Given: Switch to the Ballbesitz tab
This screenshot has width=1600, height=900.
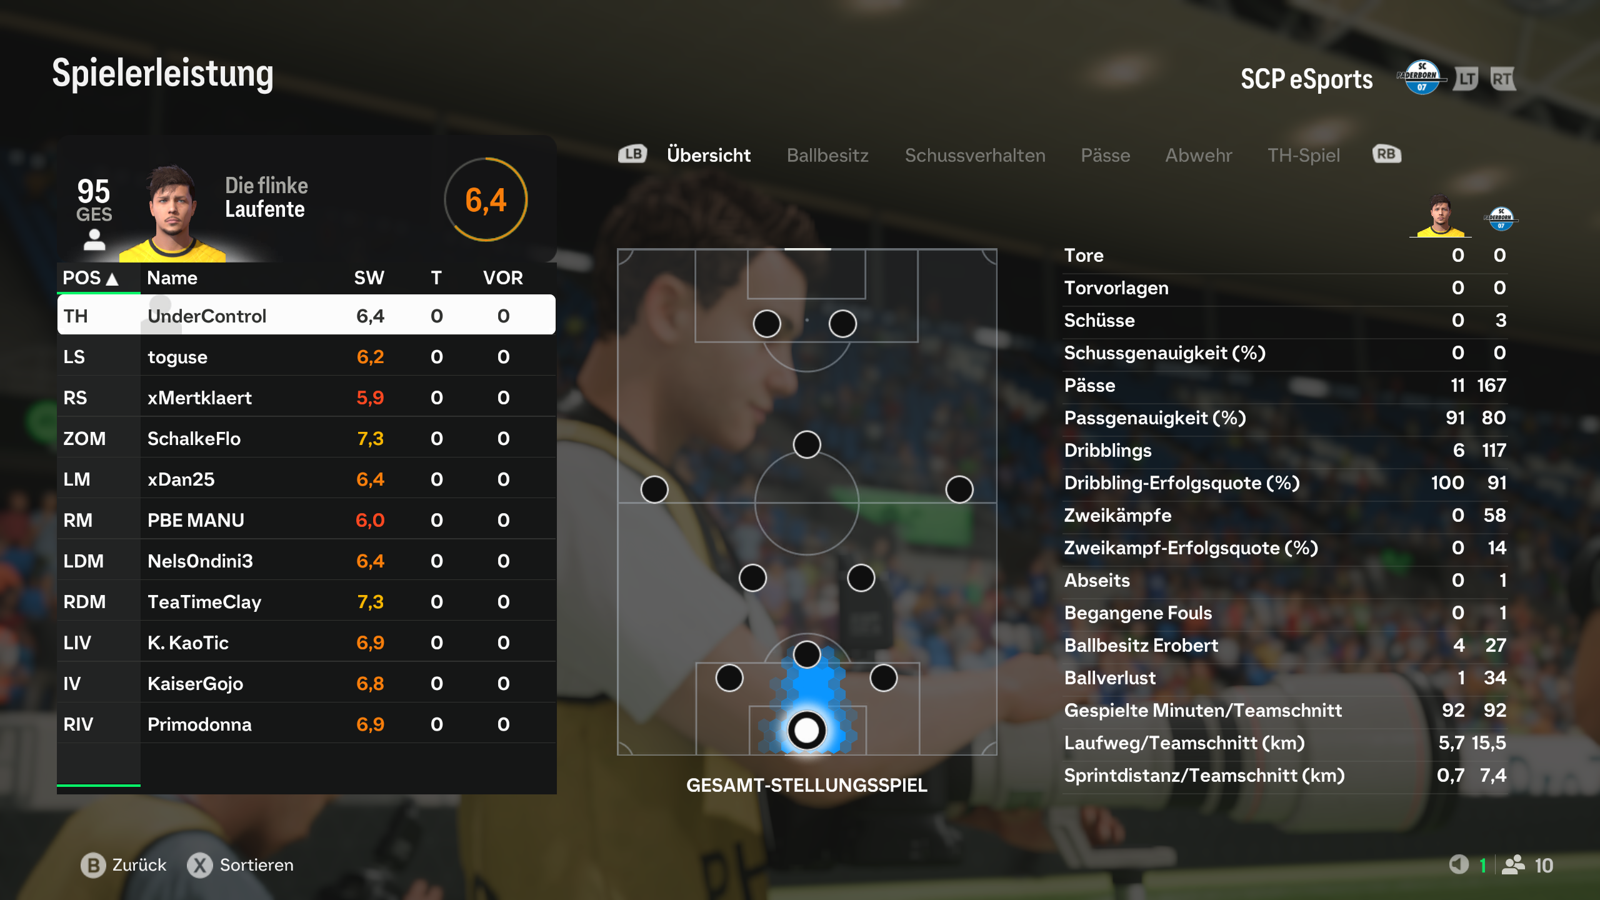Looking at the screenshot, I should 827,155.
